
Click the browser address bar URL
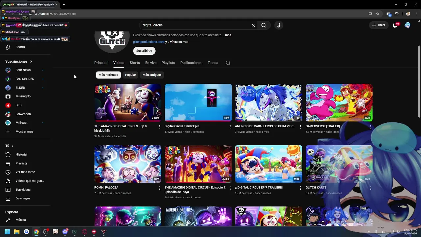[55, 14]
